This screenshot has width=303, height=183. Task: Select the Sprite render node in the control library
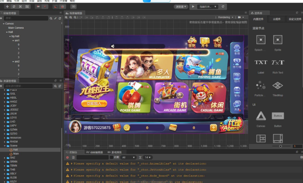coord(277,39)
